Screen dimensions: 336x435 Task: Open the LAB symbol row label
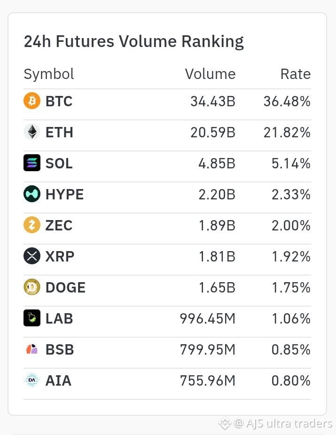(59, 318)
